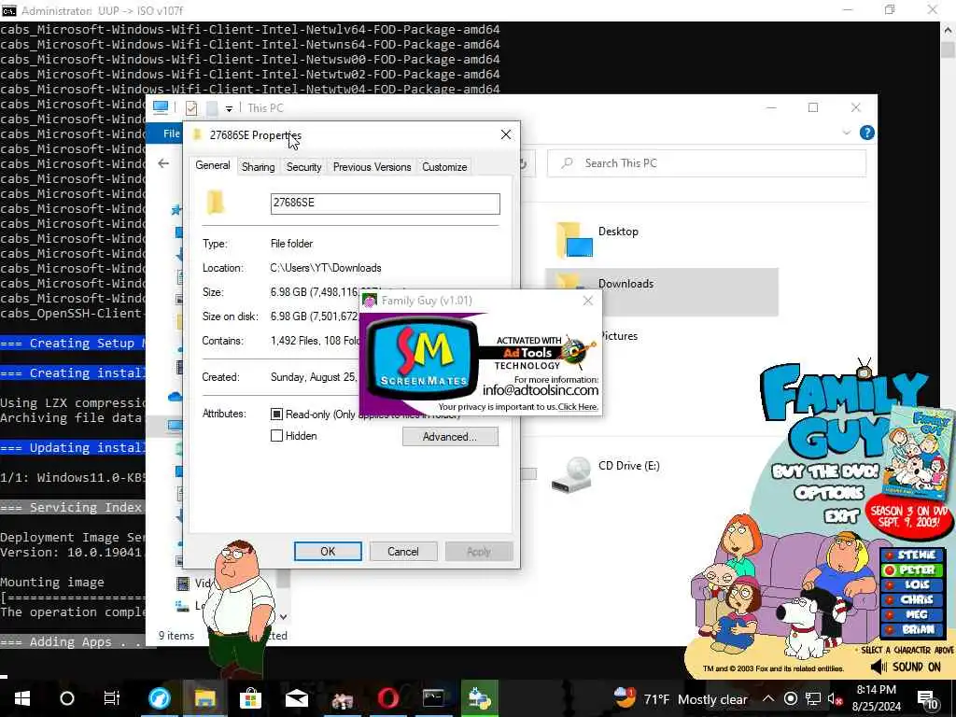Viewport: 956px width, 717px height.
Task: Click the ScreenMates SM logo
Action: pos(423,356)
